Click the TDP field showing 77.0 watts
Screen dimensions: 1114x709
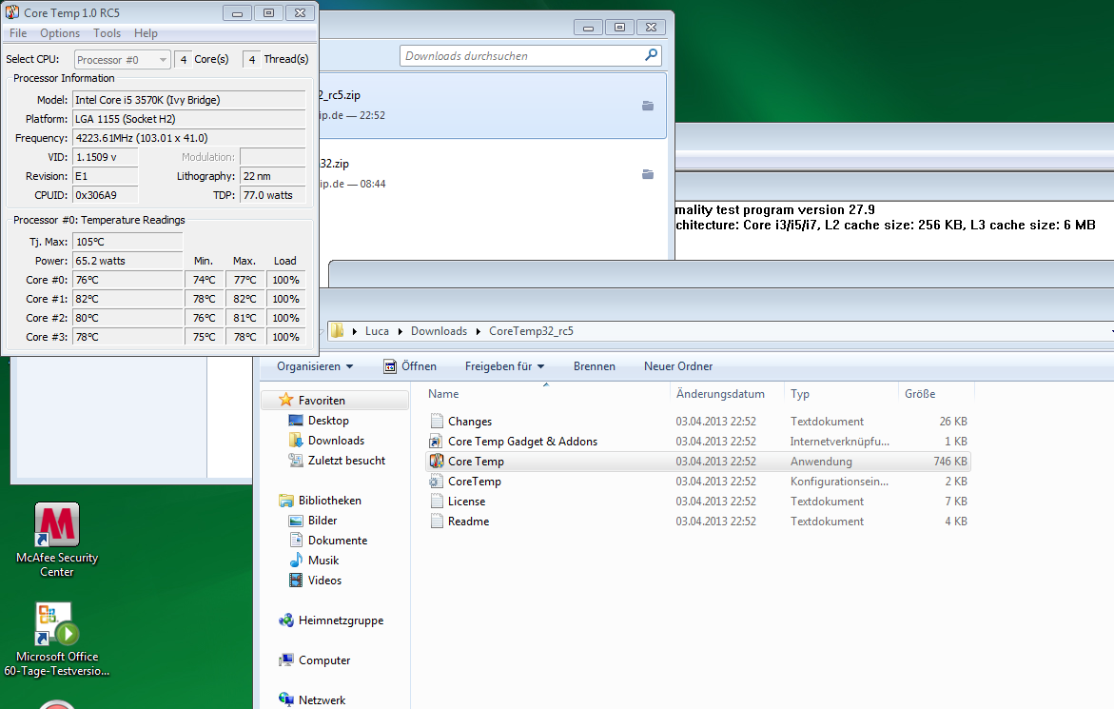[273, 195]
